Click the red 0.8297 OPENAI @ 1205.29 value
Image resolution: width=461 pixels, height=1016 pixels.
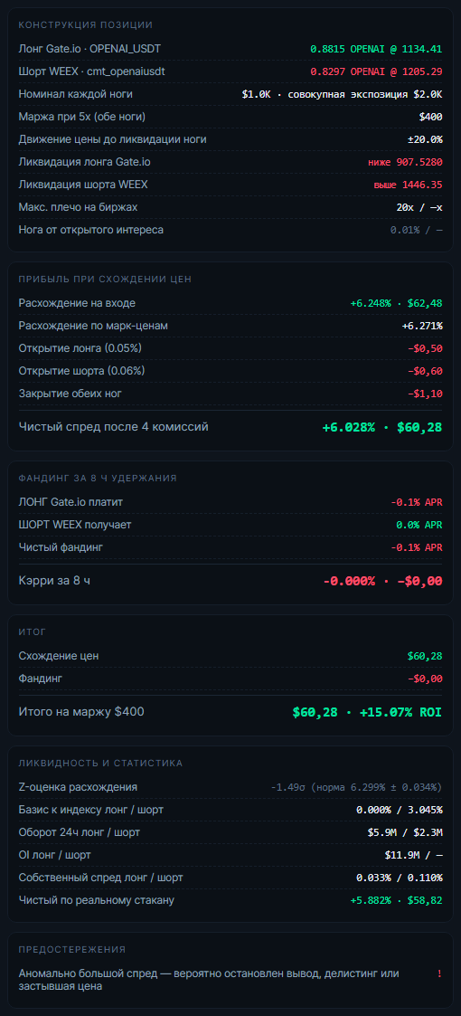pos(376,71)
